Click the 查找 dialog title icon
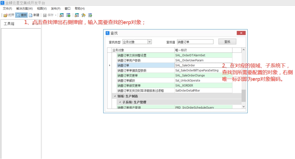Viewport: 295px width, 159px height. tap(108, 33)
